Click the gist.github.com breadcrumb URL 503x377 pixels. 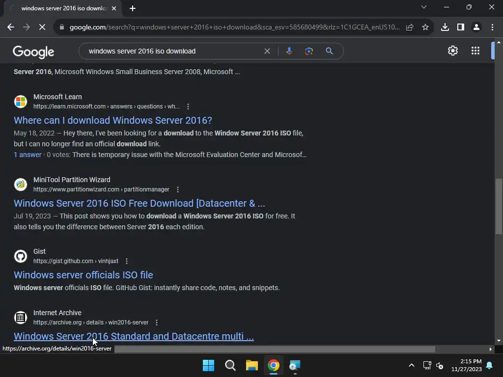[x=76, y=261]
